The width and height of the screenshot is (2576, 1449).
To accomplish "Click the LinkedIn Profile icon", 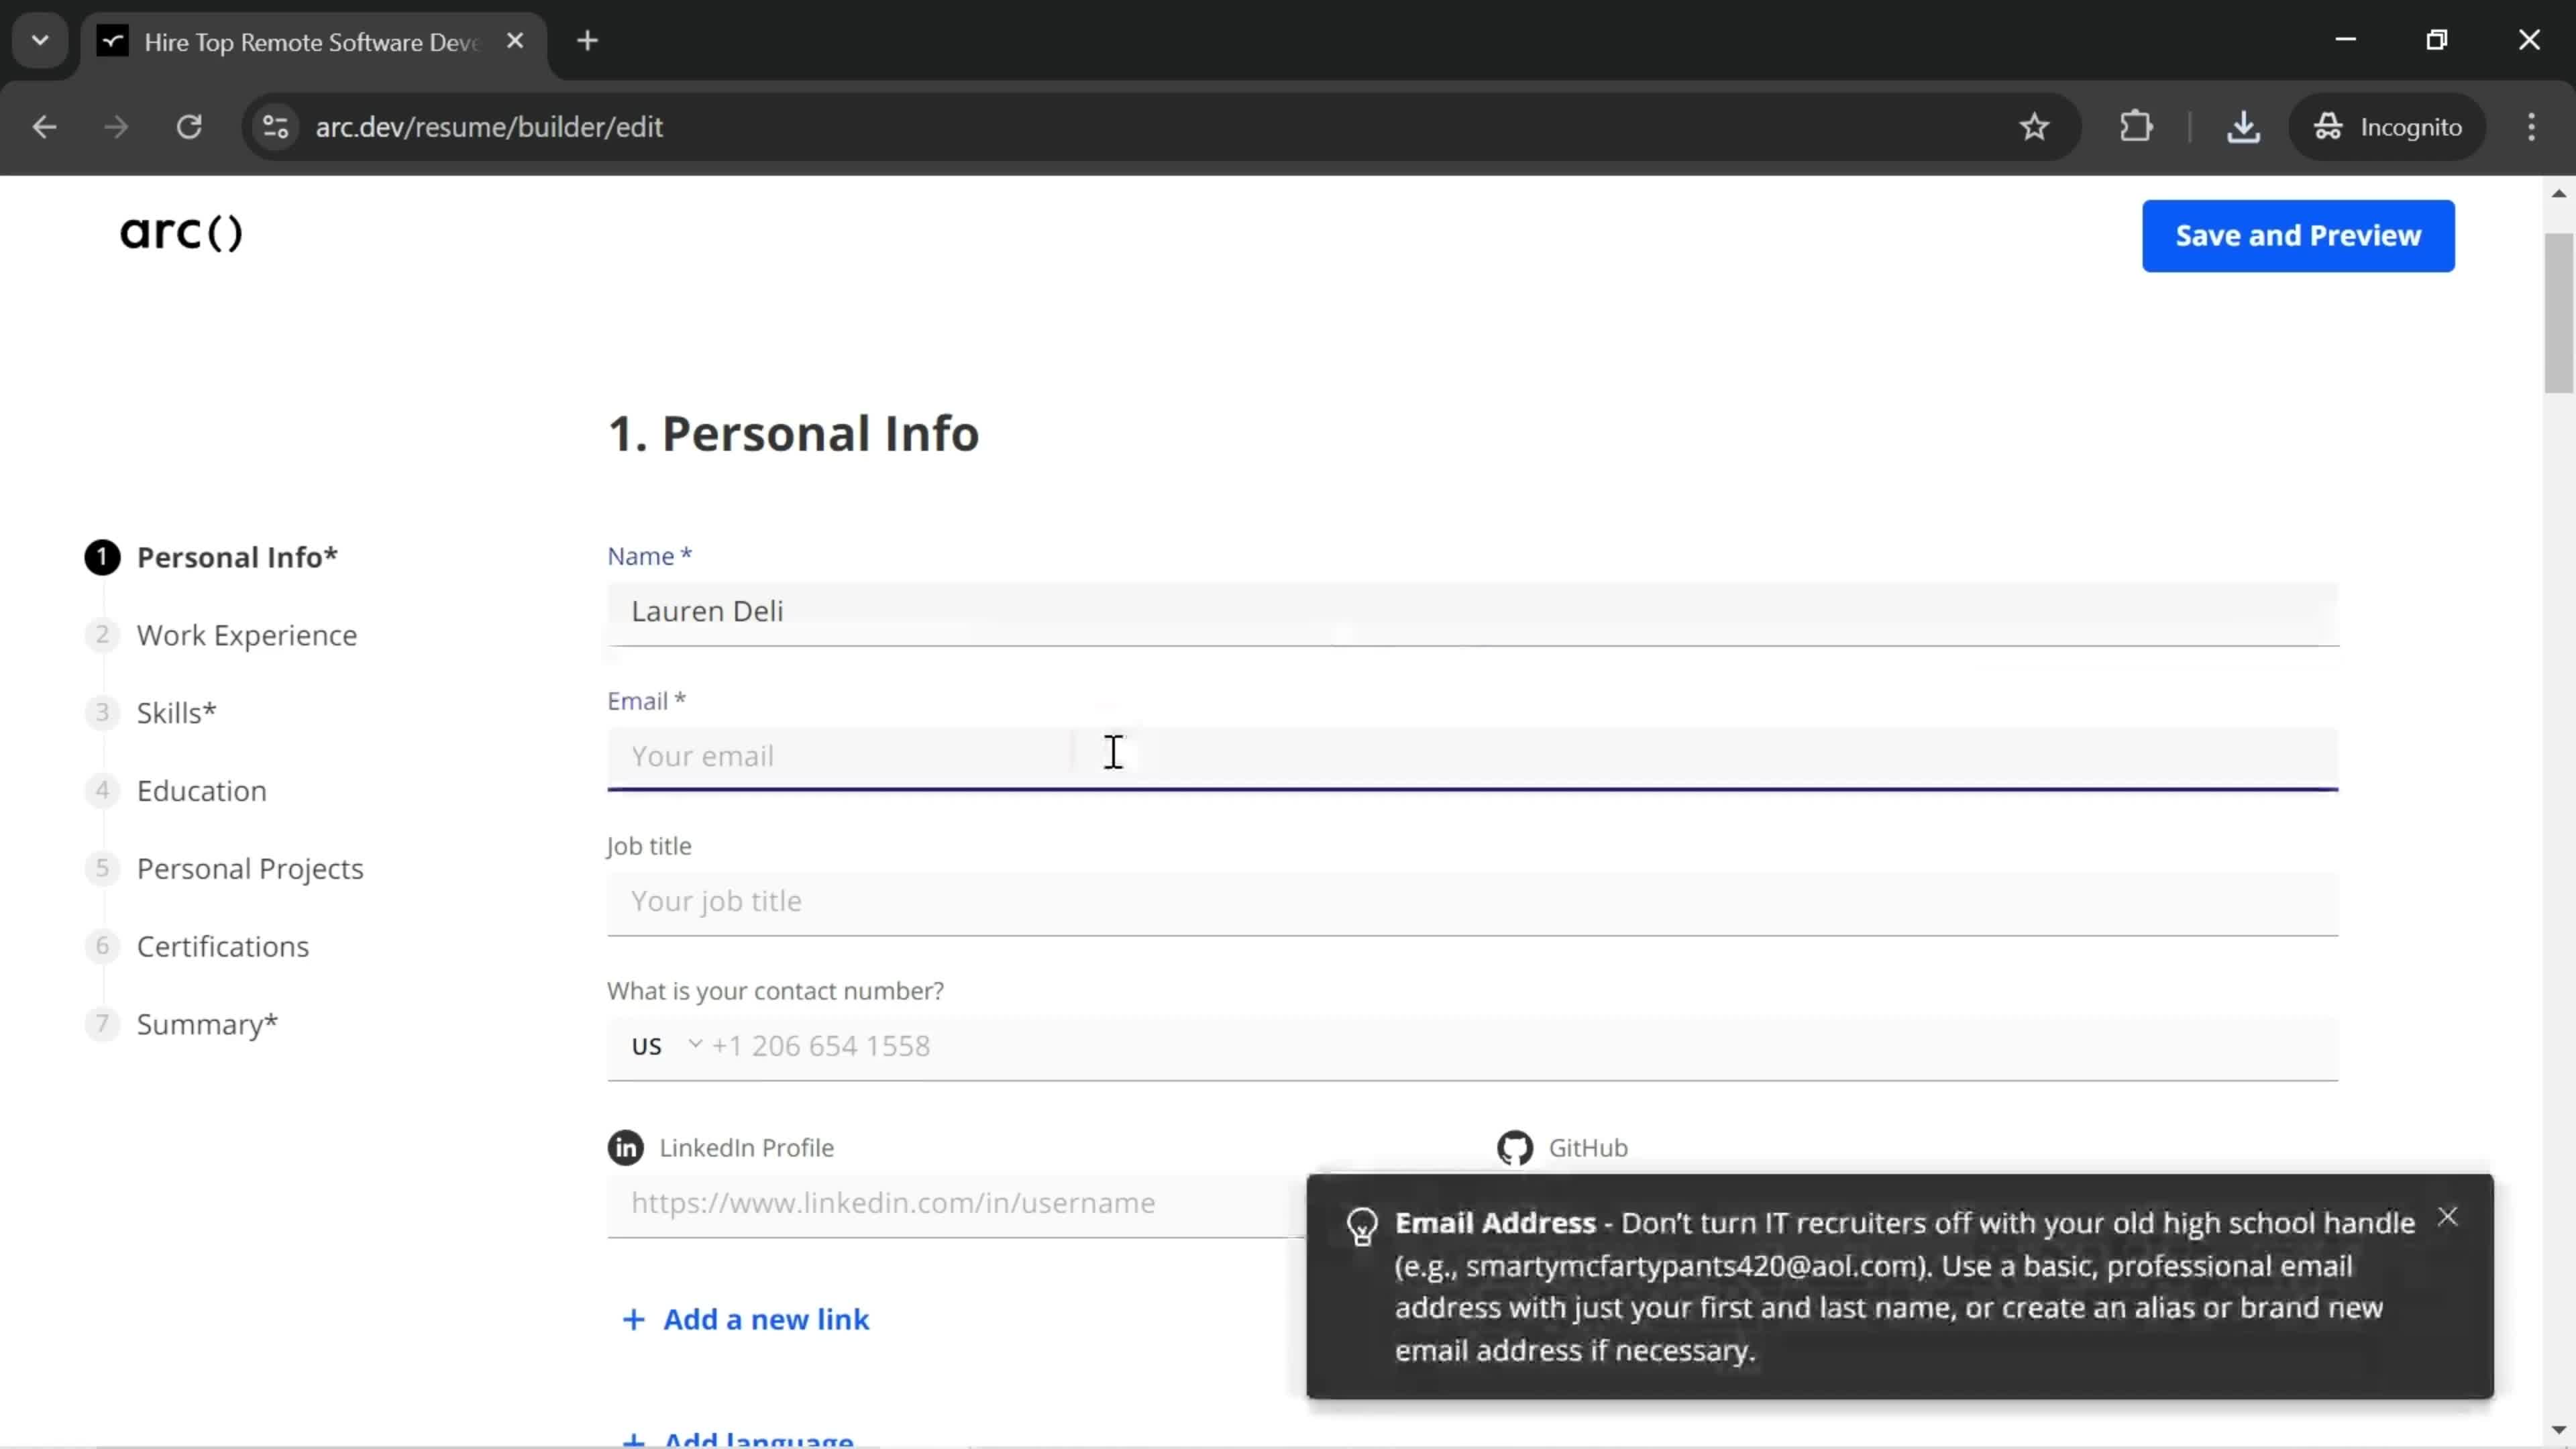I will click(627, 1146).
